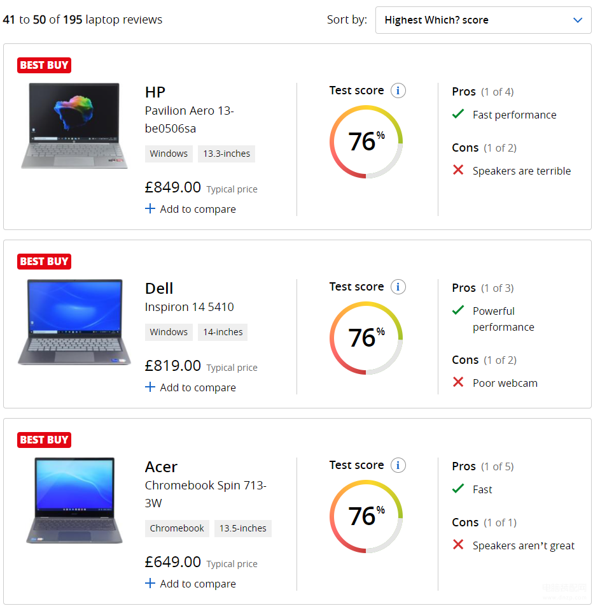Open test score info icon for Acer Chromebook
The image size is (593, 606).
pyautogui.click(x=398, y=465)
